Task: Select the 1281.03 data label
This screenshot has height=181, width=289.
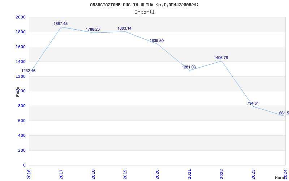Action: tap(189, 67)
